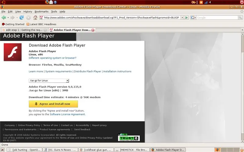This screenshot has width=244, height=152.
Task: Open the Edit menu
Action: pos(10,12)
